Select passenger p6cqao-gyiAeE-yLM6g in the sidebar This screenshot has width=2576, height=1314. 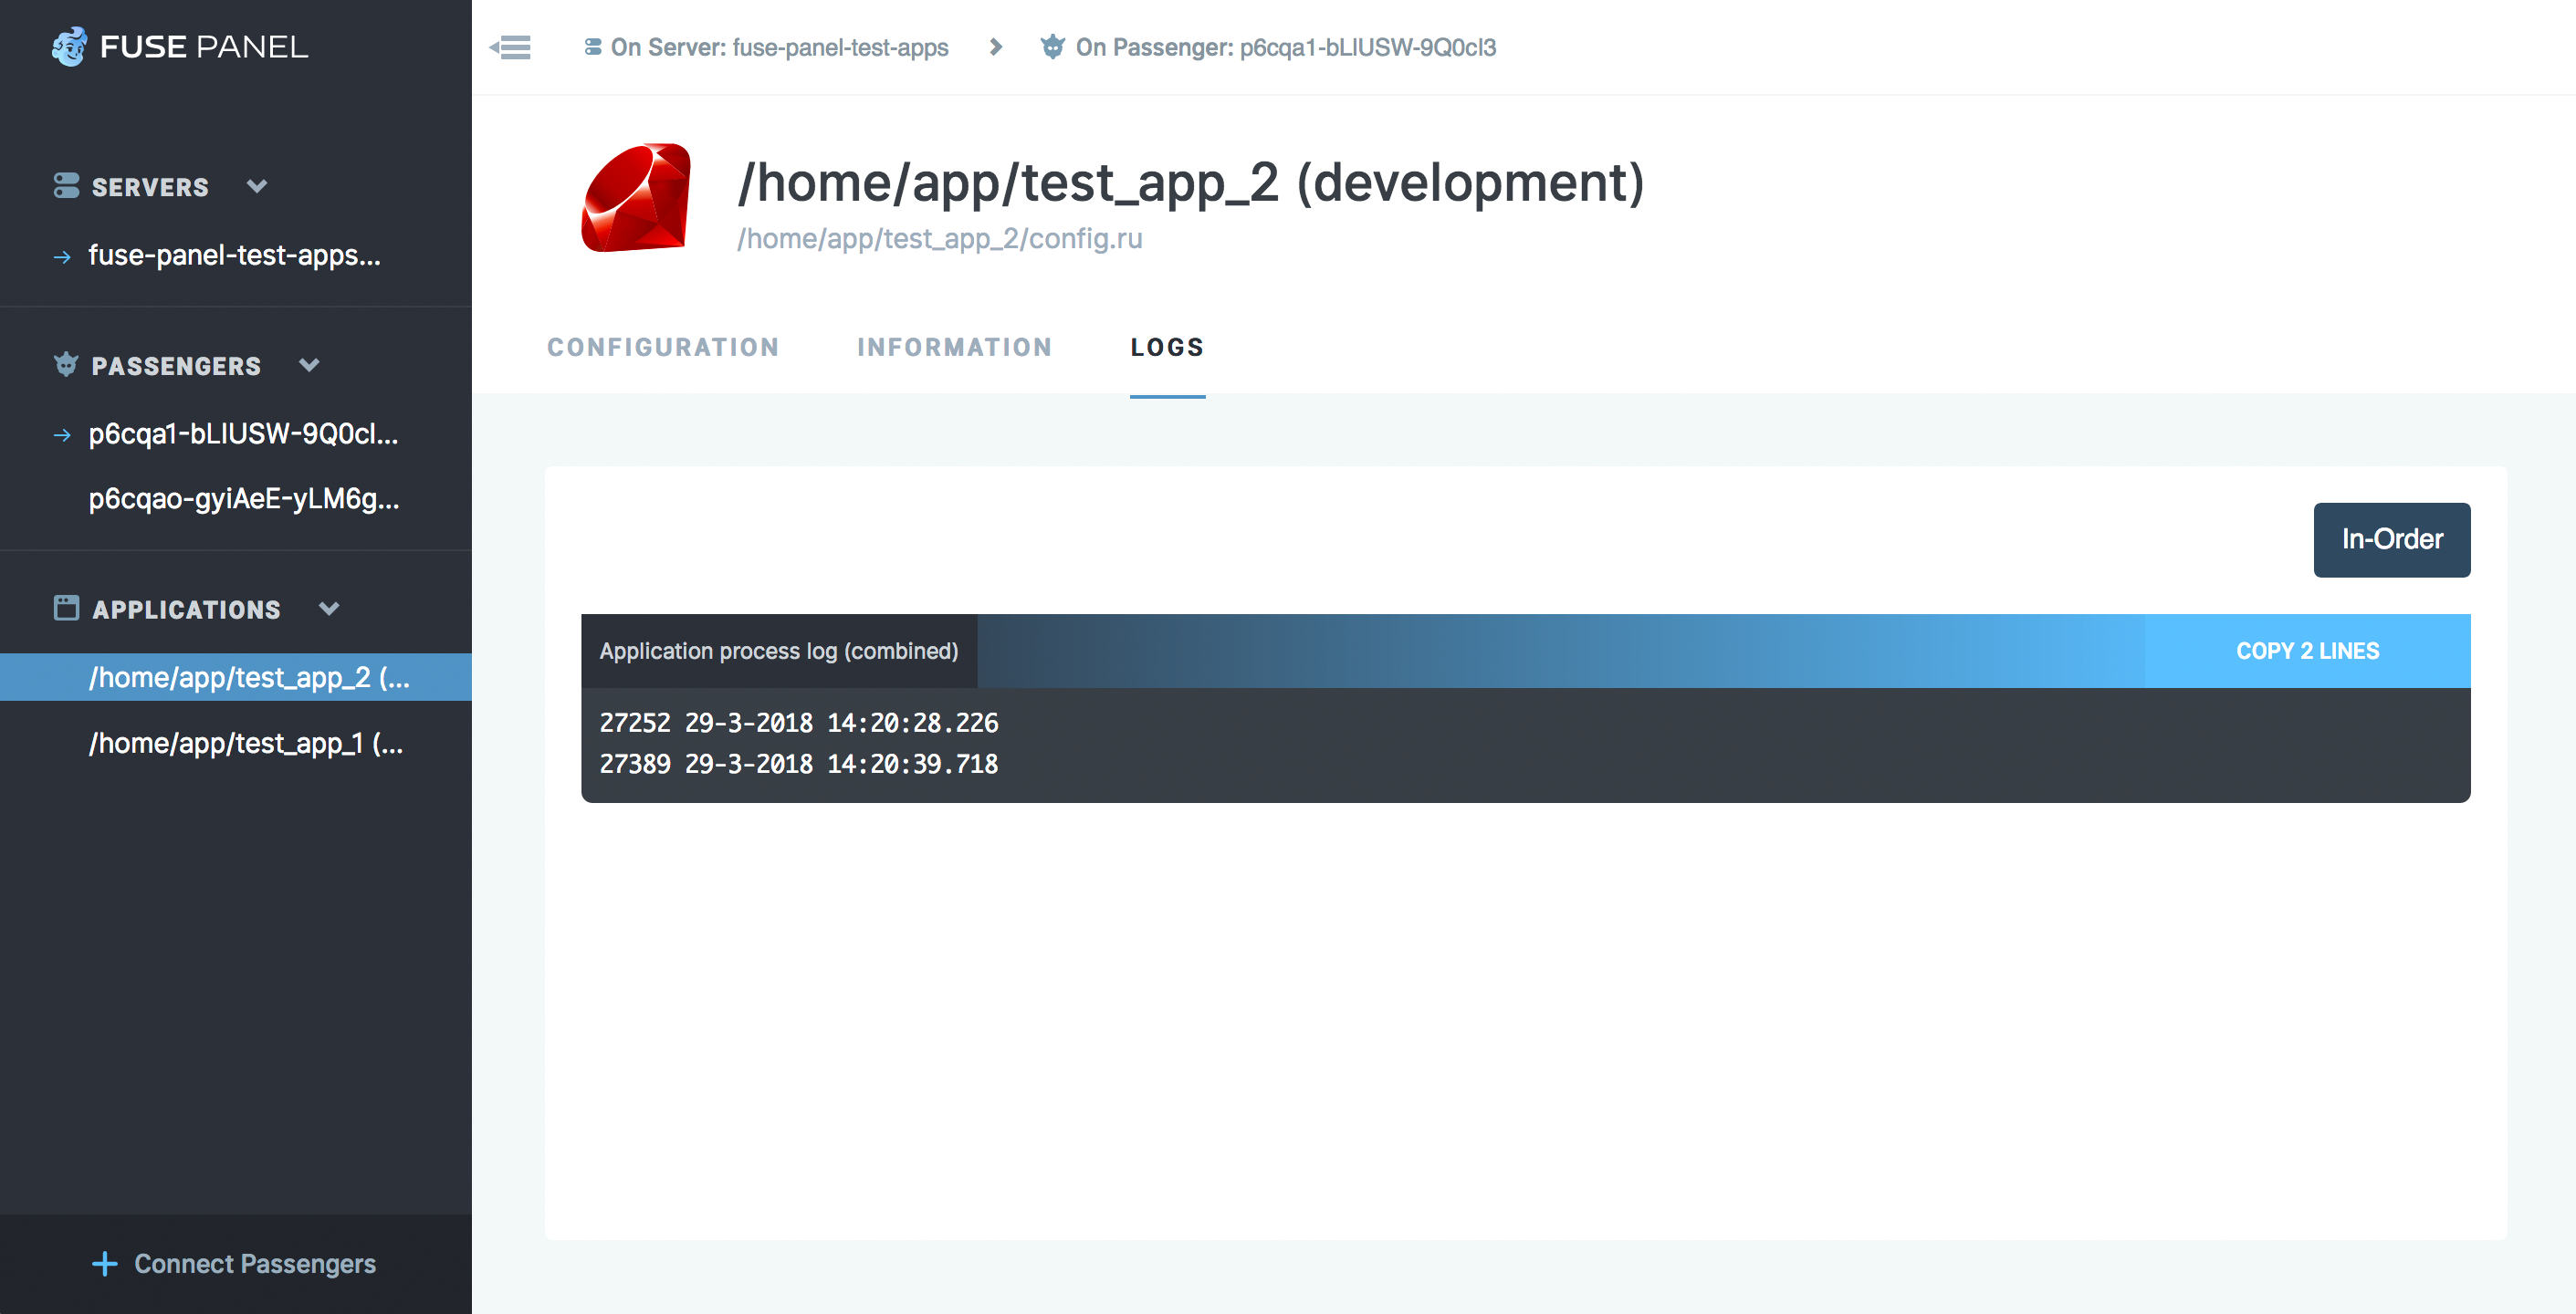[x=243, y=498]
